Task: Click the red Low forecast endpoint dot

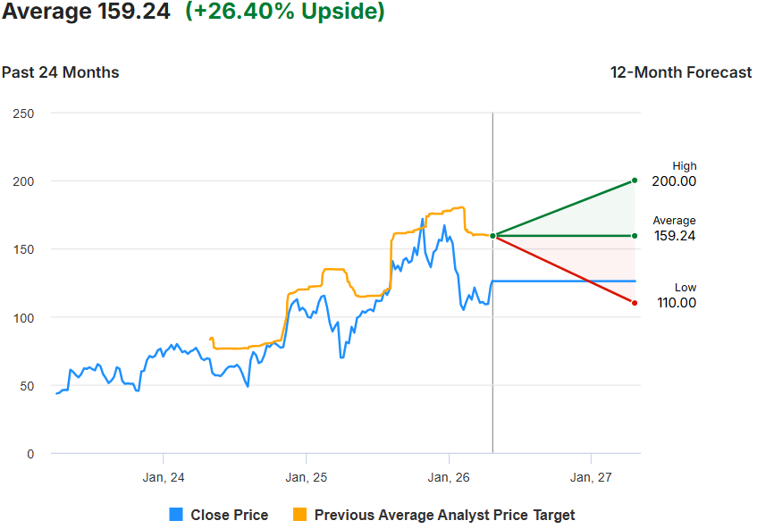Action: tap(635, 303)
